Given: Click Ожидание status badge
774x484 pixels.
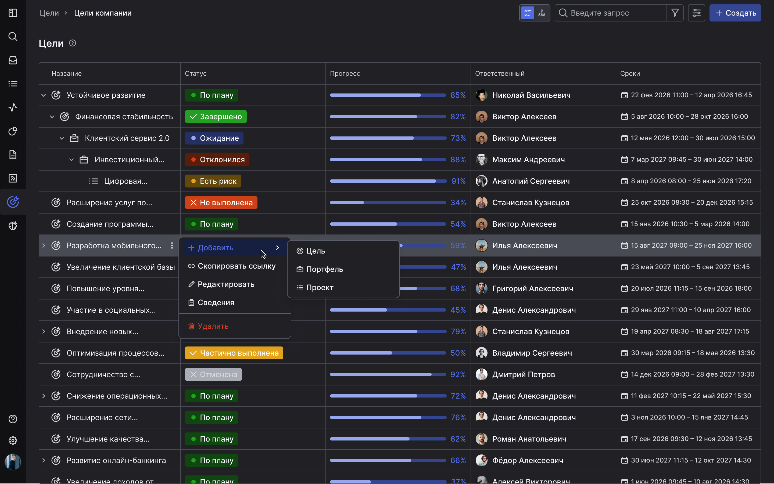Looking at the screenshot, I should point(214,138).
